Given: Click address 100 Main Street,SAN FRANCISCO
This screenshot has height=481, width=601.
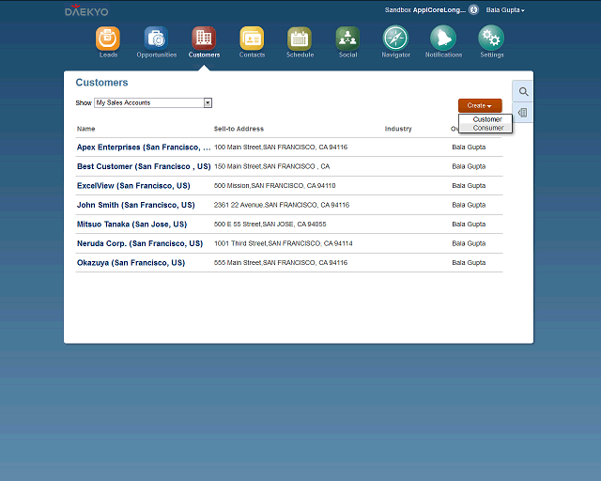Looking at the screenshot, I should 281,147.
